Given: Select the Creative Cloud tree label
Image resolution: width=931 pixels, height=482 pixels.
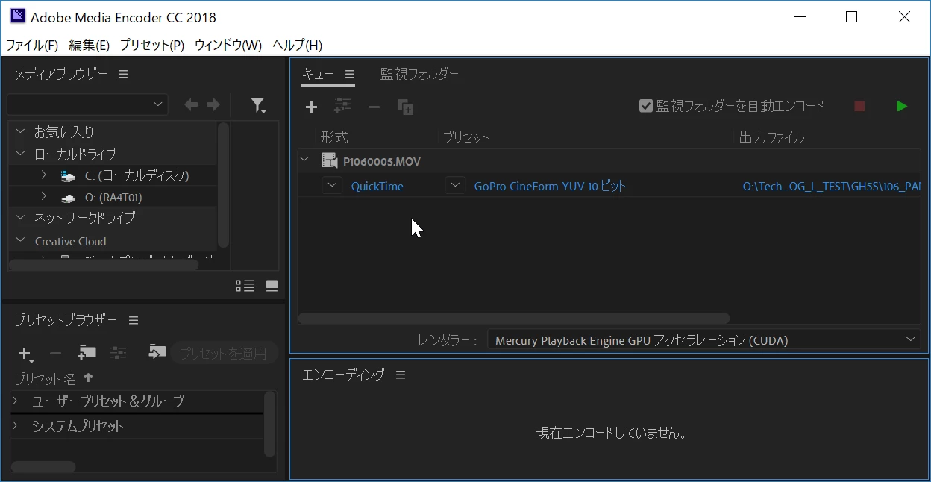Looking at the screenshot, I should tap(71, 242).
